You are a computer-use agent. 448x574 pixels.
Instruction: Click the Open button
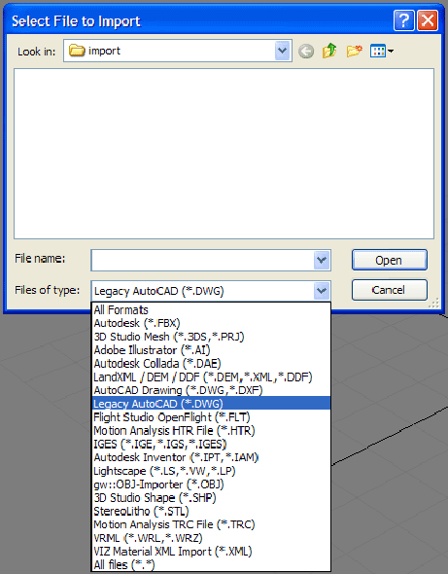(389, 260)
